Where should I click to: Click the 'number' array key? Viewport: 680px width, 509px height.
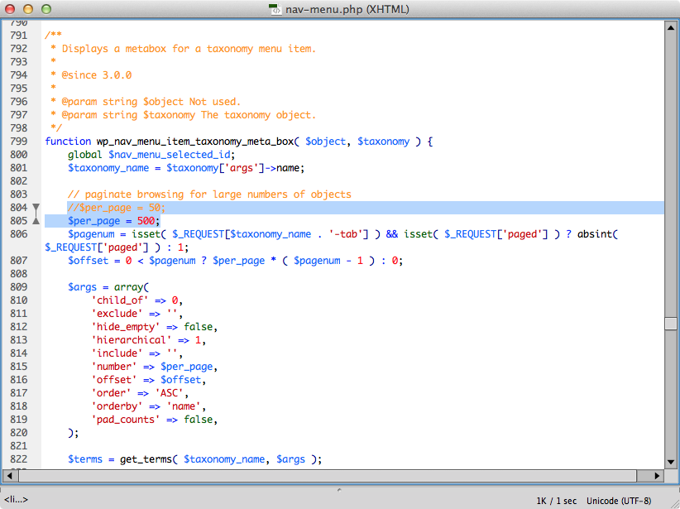[x=114, y=367]
